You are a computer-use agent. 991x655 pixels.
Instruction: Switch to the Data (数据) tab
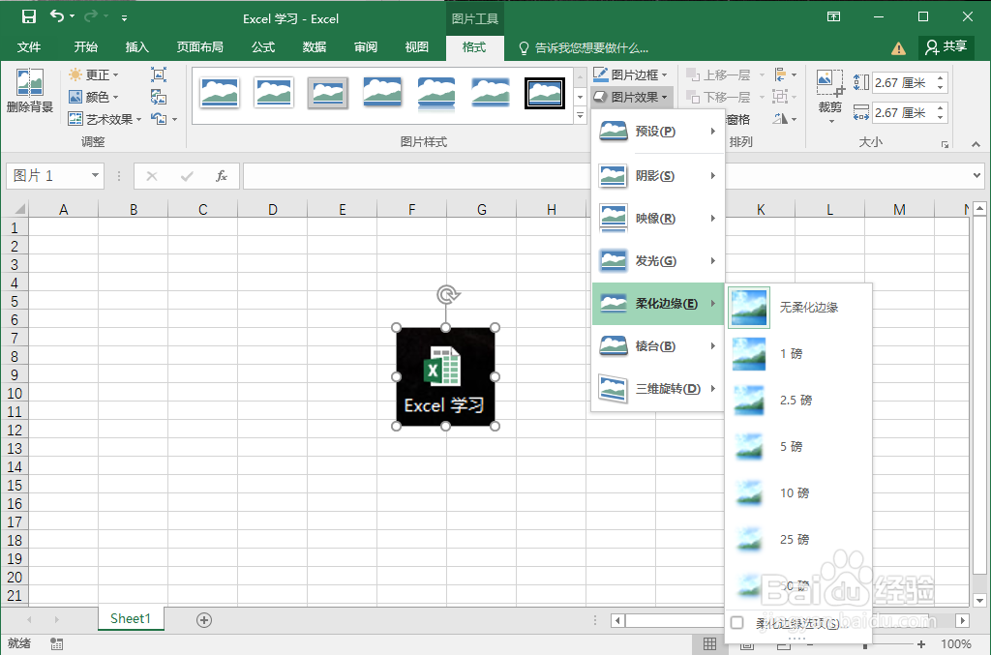click(315, 47)
